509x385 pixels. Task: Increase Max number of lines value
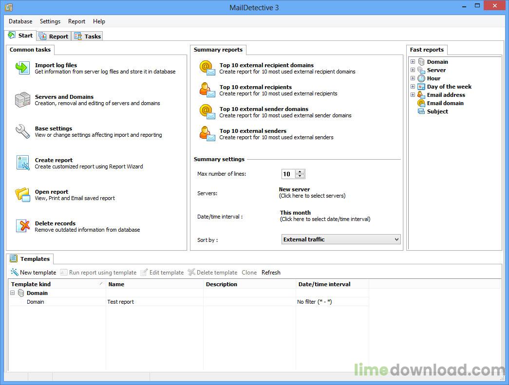(x=300, y=172)
